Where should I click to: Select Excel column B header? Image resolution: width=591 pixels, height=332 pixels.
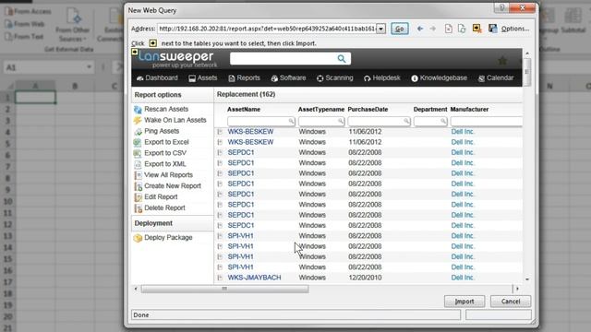[x=75, y=86]
